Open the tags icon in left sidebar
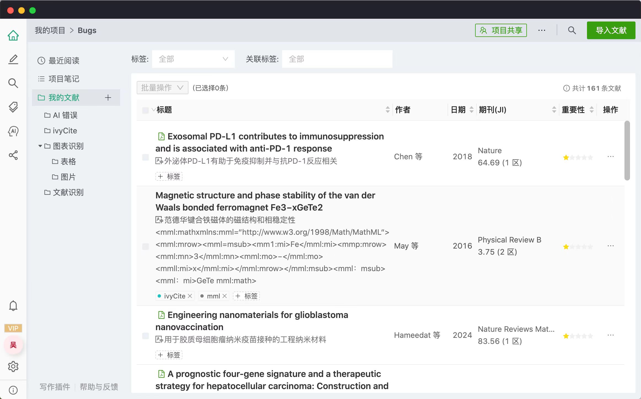 tap(13, 107)
